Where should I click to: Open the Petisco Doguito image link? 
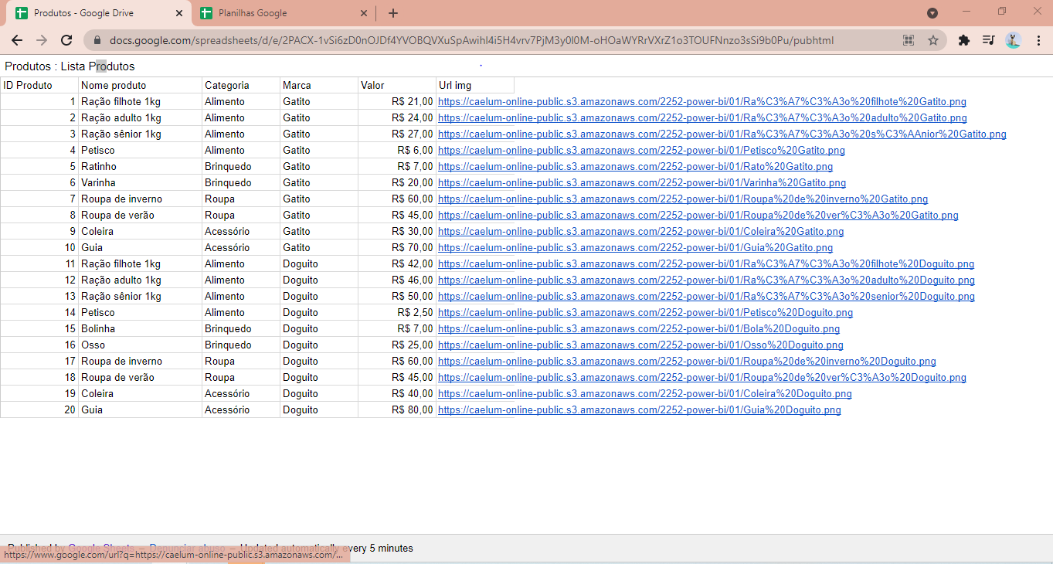(645, 312)
